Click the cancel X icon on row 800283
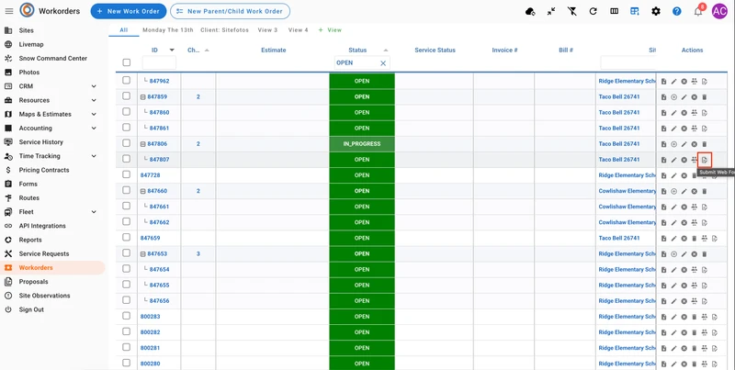 click(684, 317)
